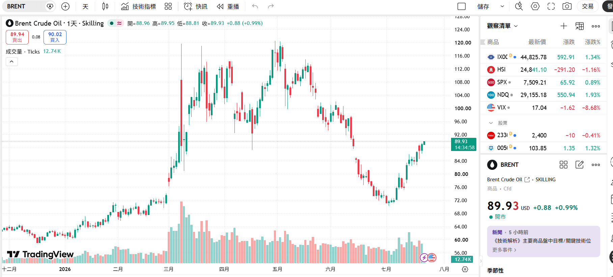Take a chart snapshot with camera icon

567,6
